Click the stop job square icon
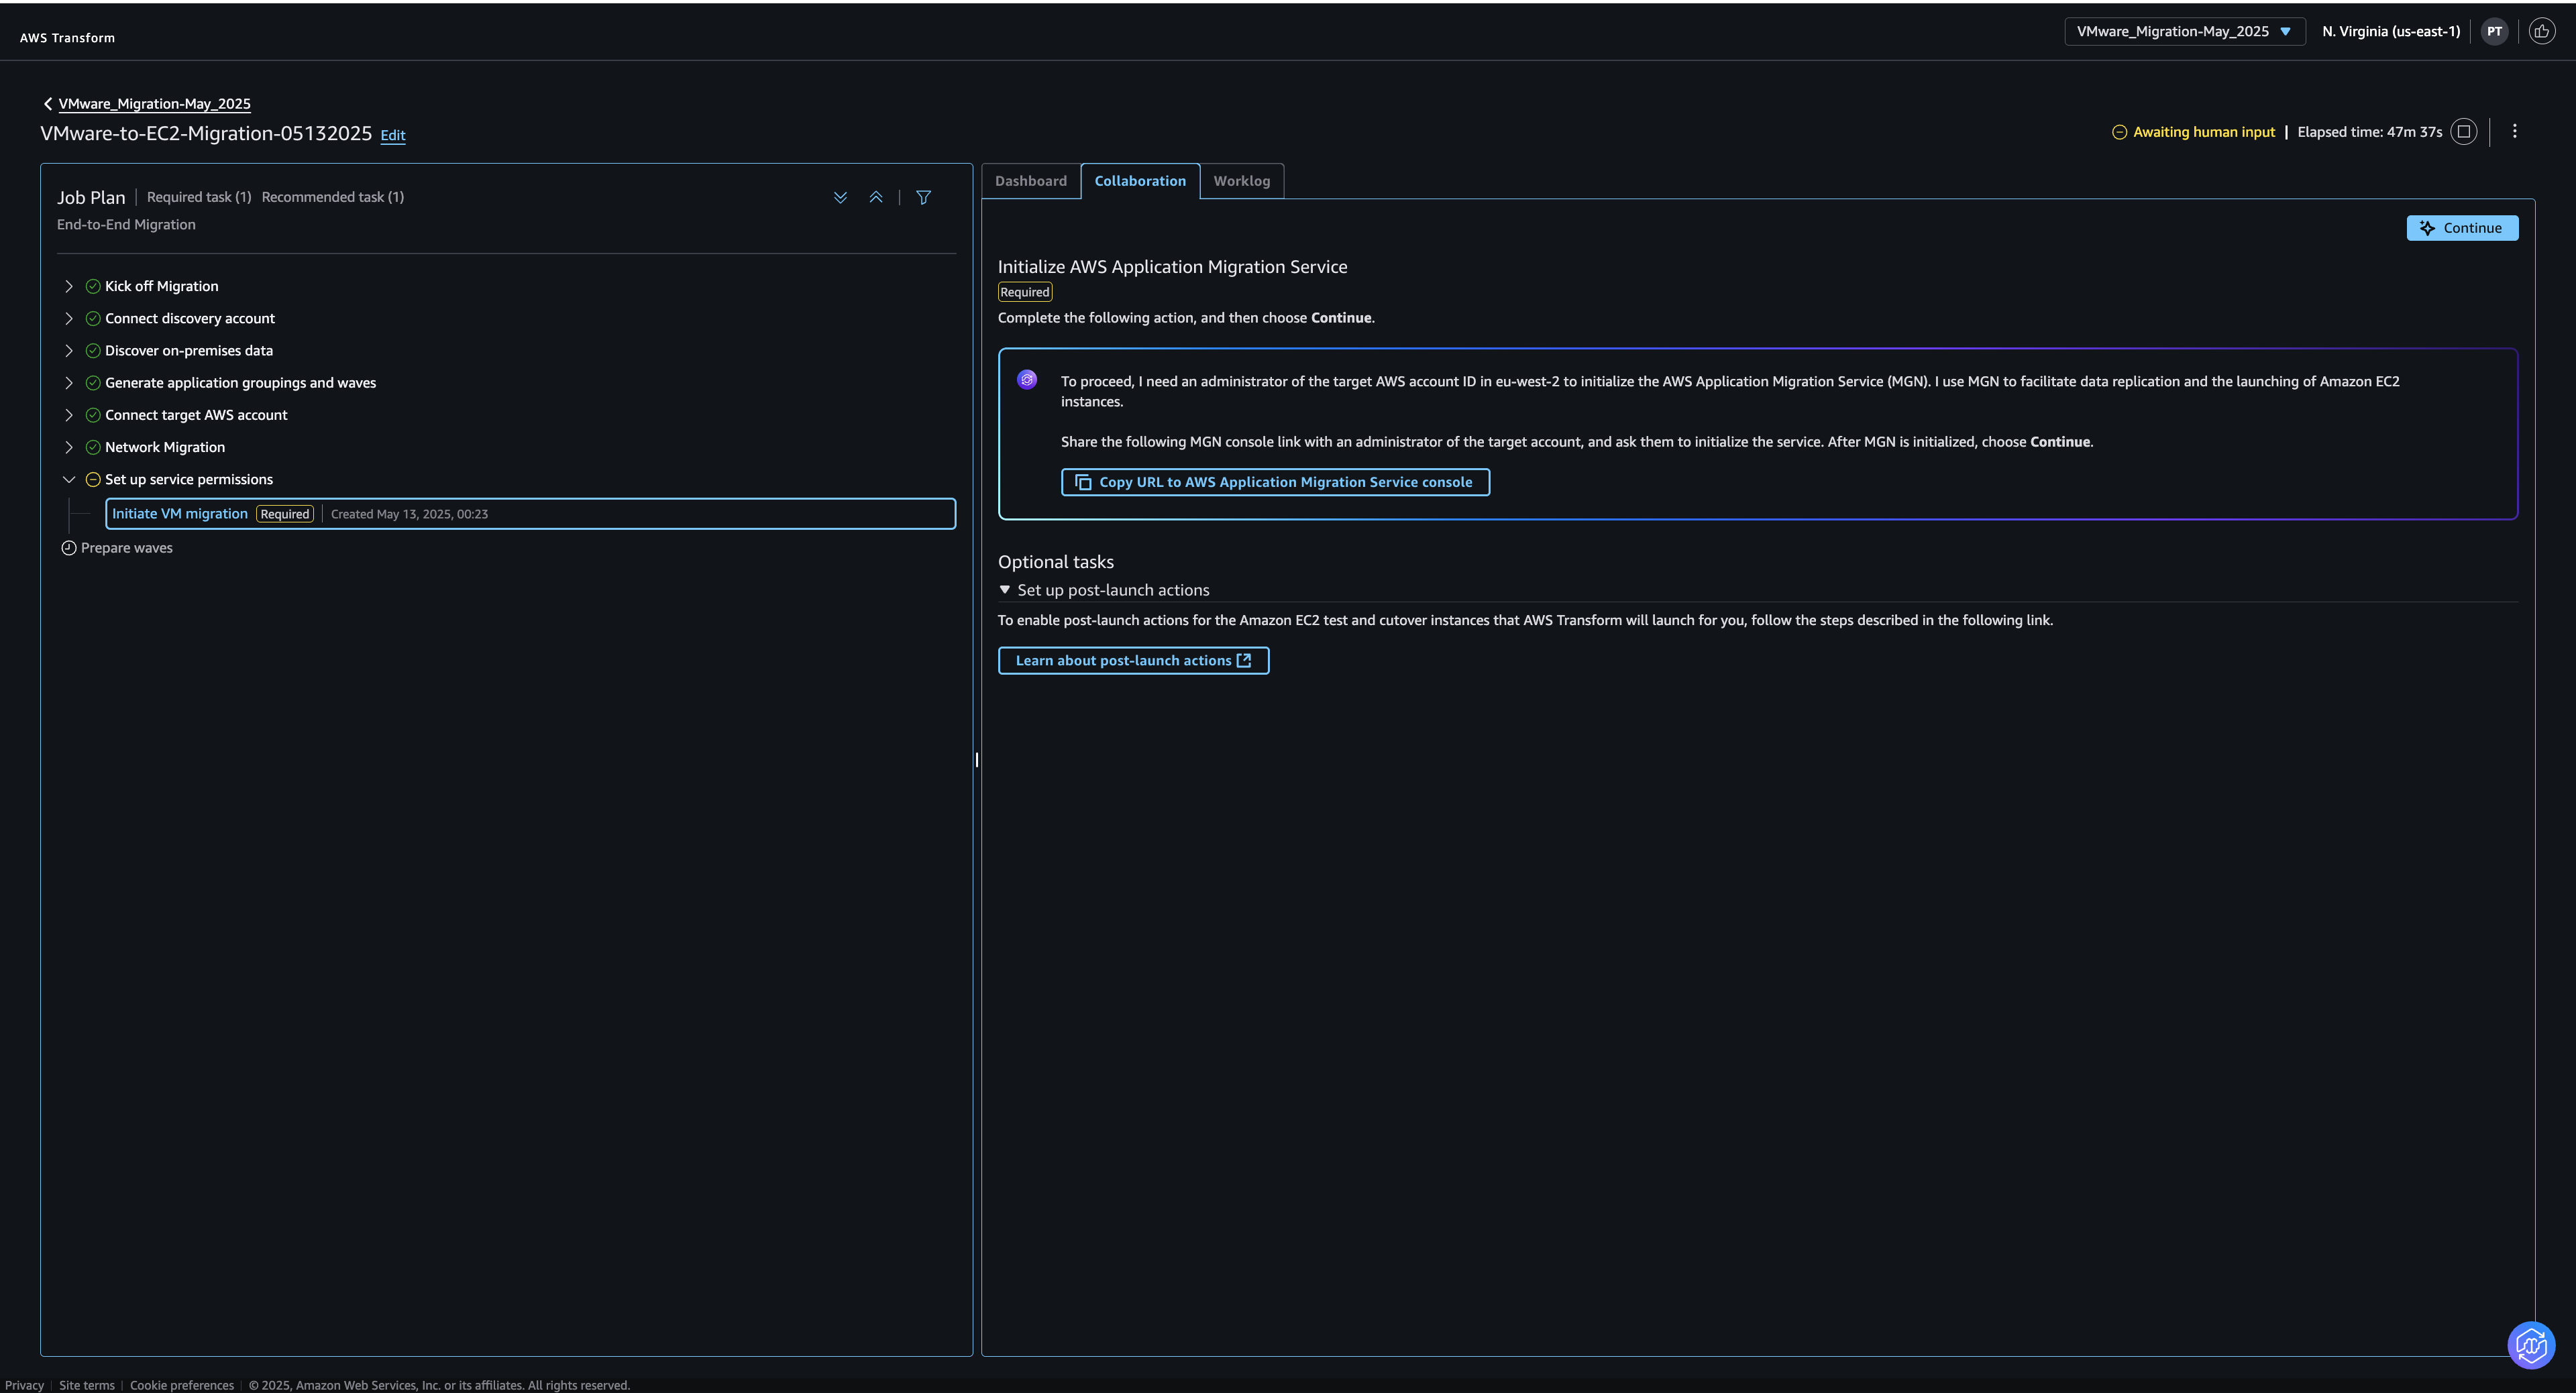The image size is (2576, 1393). coord(2464,132)
